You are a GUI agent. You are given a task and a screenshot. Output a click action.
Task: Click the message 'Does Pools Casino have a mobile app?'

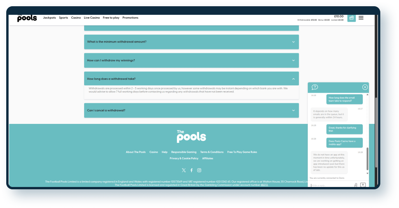click(x=344, y=143)
